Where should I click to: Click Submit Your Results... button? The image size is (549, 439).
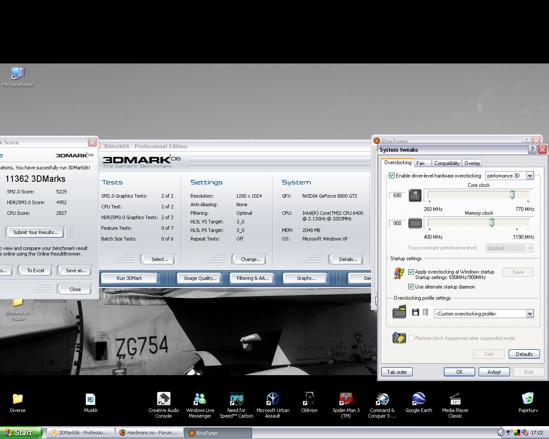click(35, 232)
